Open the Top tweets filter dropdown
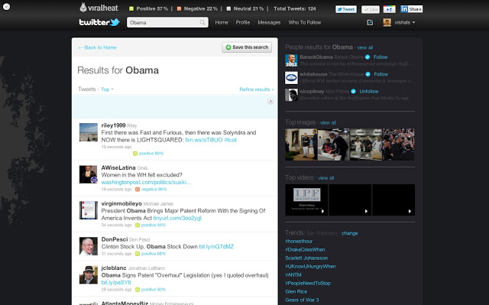The width and height of the screenshot is (489, 305). pos(107,89)
